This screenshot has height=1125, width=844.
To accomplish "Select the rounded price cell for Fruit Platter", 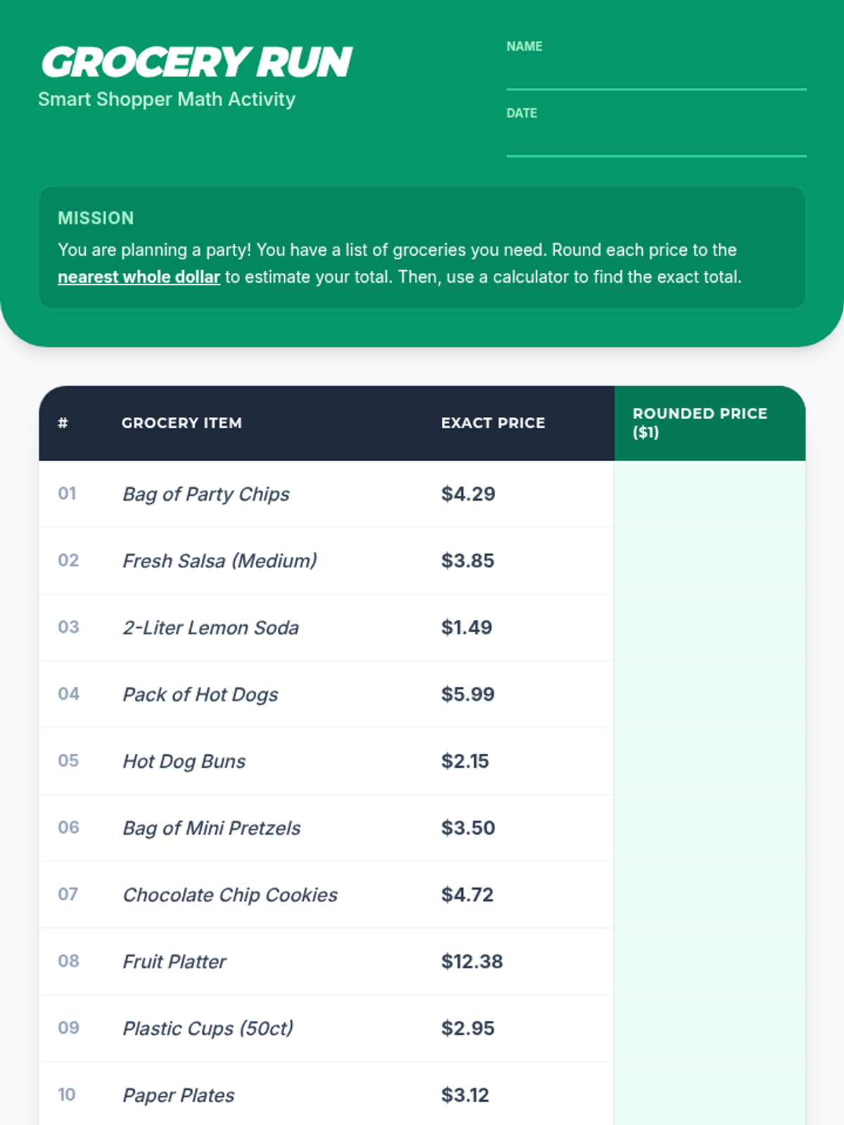I will 710,962.
